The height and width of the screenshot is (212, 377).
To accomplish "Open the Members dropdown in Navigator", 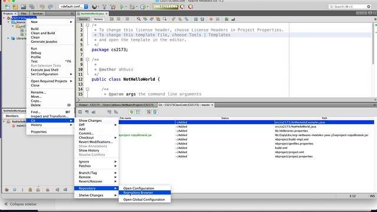I will [x=14, y=116].
